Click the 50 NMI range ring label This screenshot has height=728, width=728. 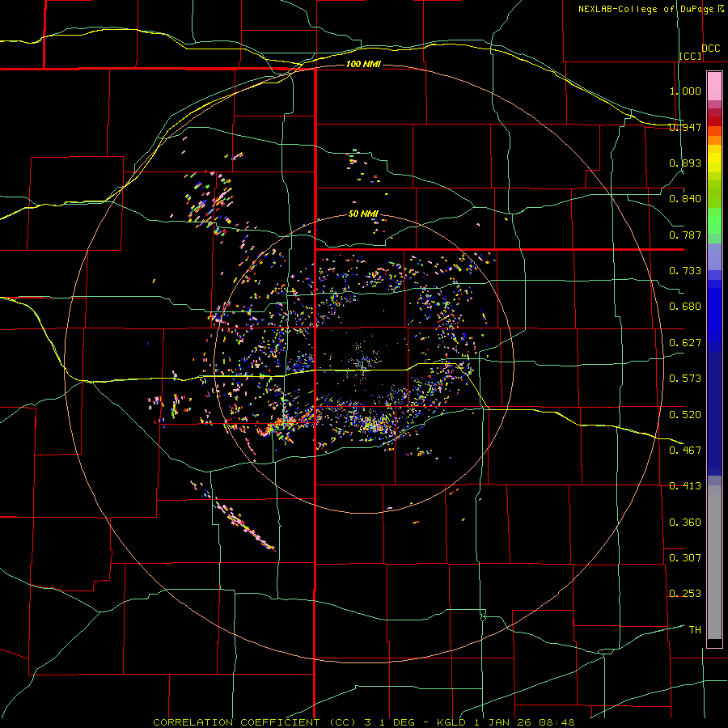point(363,214)
